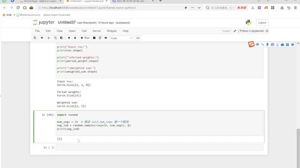Viewport: 300px width, 168px height.
Task: Toggle Sogou Chinese language mode
Action: point(257,44)
